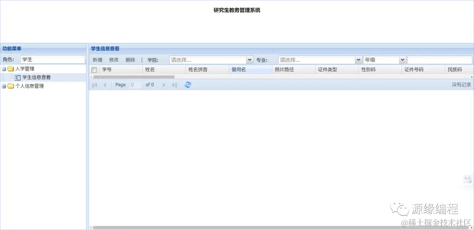Select 个人信息管理 tree item label
This screenshot has width=474, height=230.
(30, 86)
